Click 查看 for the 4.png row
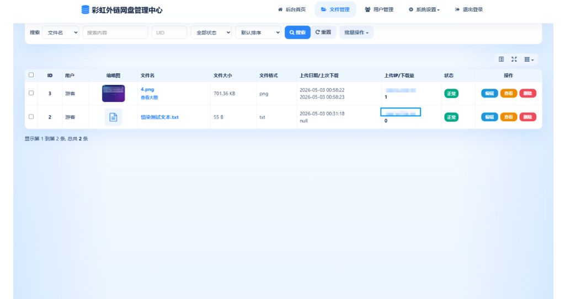565x299 pixels. point(508,94)
